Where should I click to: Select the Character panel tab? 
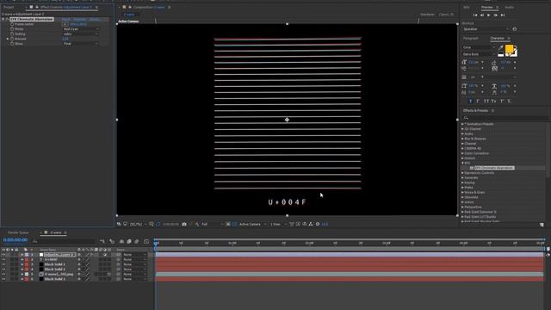(498, 38)
